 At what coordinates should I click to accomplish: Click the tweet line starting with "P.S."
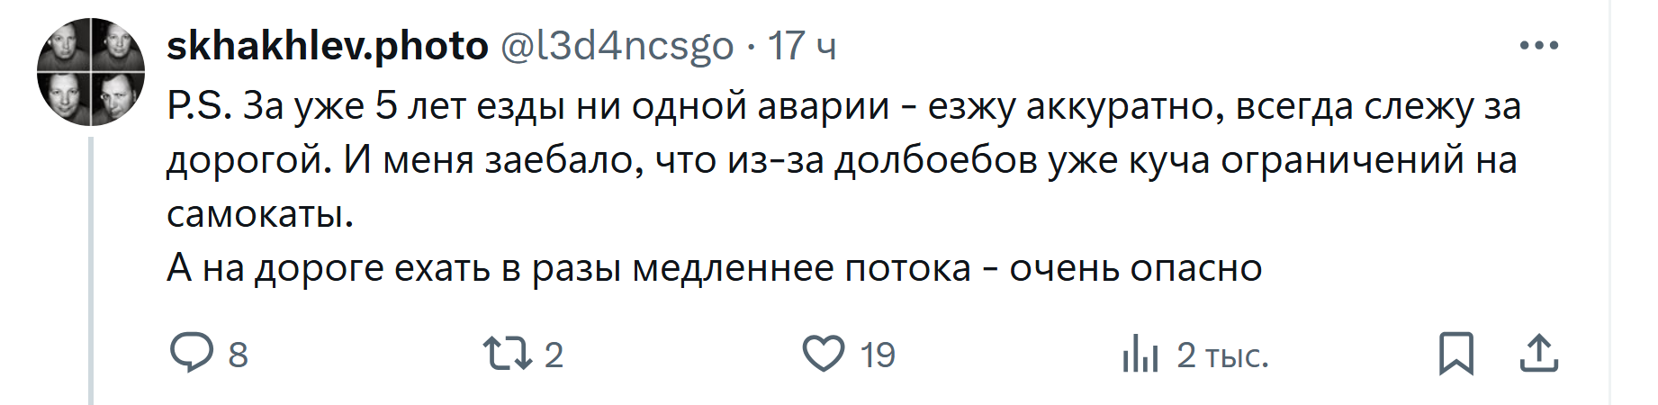[843, 106]
